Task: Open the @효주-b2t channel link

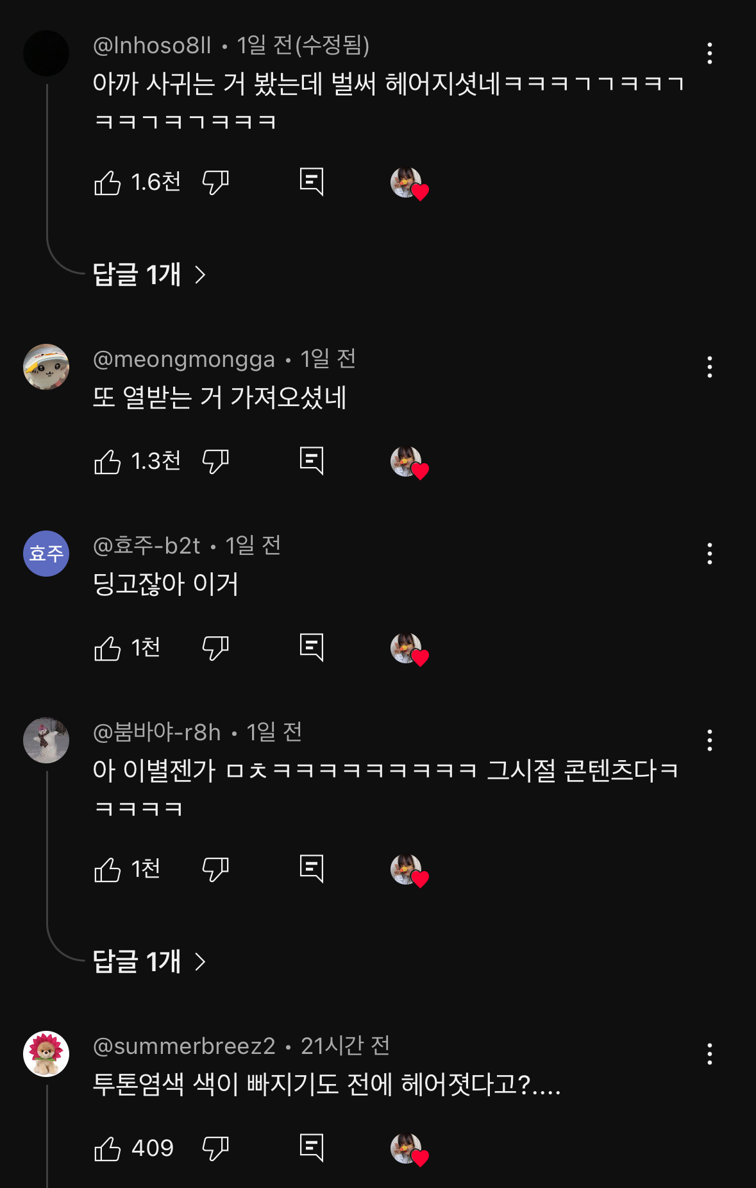Action: point(147,546)
